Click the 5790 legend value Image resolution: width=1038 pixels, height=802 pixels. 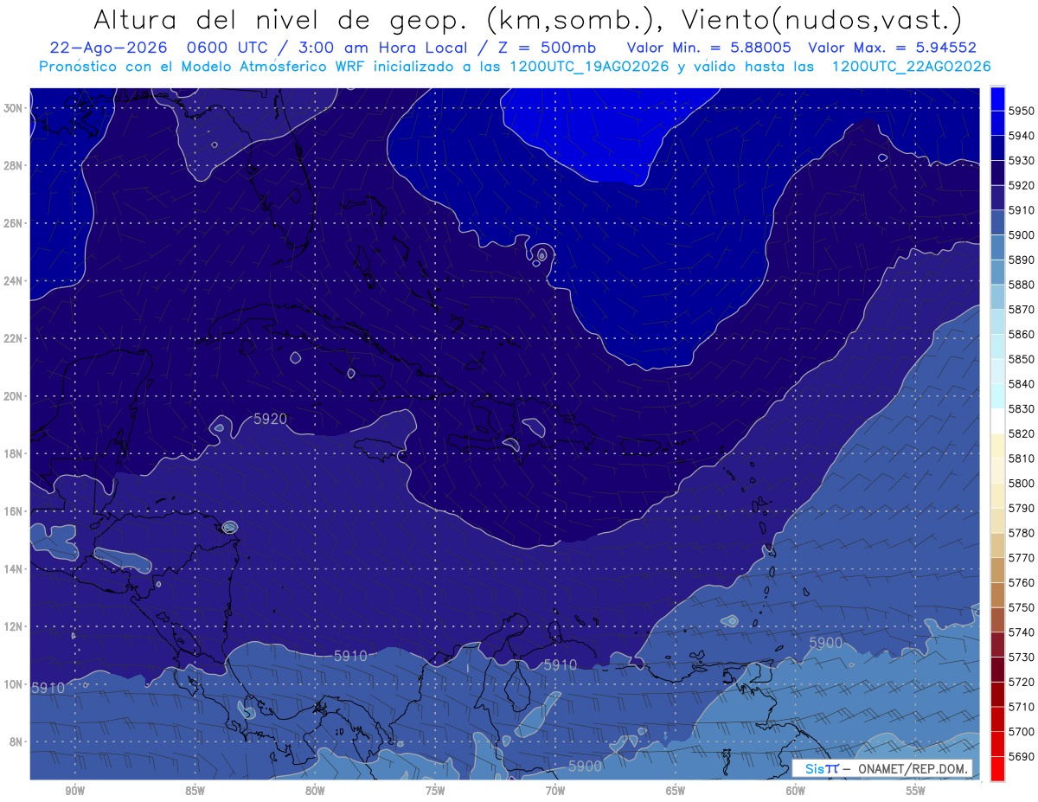(x=1022, y=508)
